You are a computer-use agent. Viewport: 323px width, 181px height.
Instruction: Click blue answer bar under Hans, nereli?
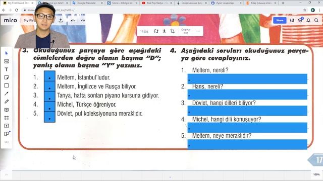[247, 95]
